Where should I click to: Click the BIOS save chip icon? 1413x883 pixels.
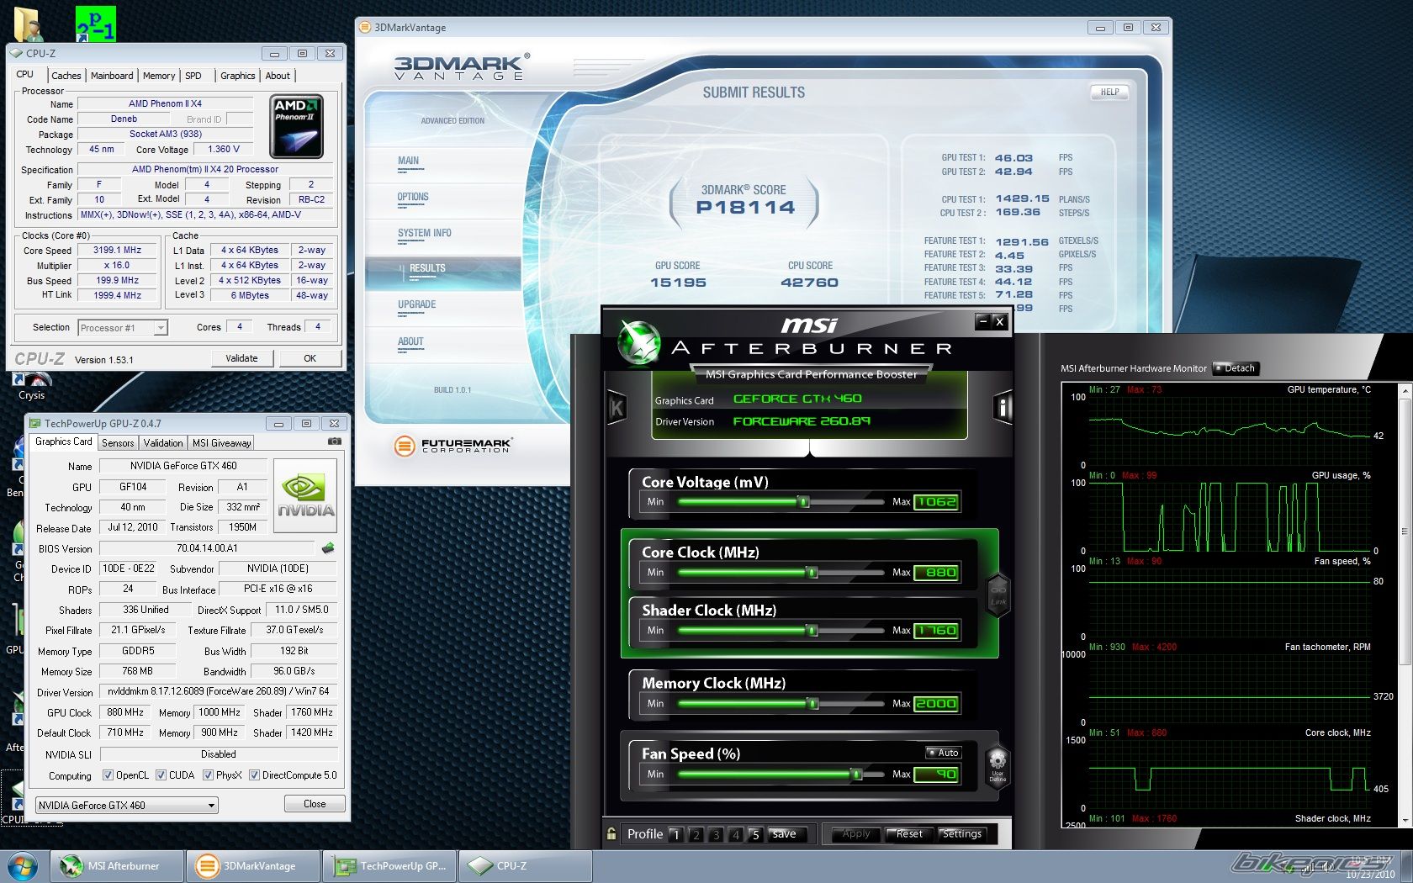click(328, 548)
